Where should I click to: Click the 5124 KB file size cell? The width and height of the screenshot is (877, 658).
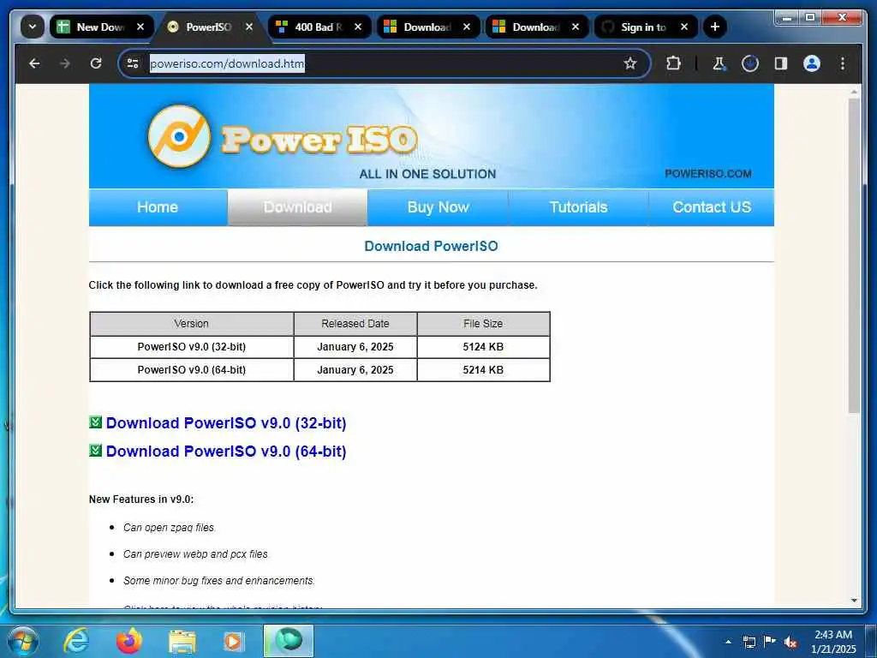483,347
